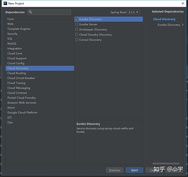Select Cloud Core in the list
The image size is (188, 177).
click(x=40, y=53)
